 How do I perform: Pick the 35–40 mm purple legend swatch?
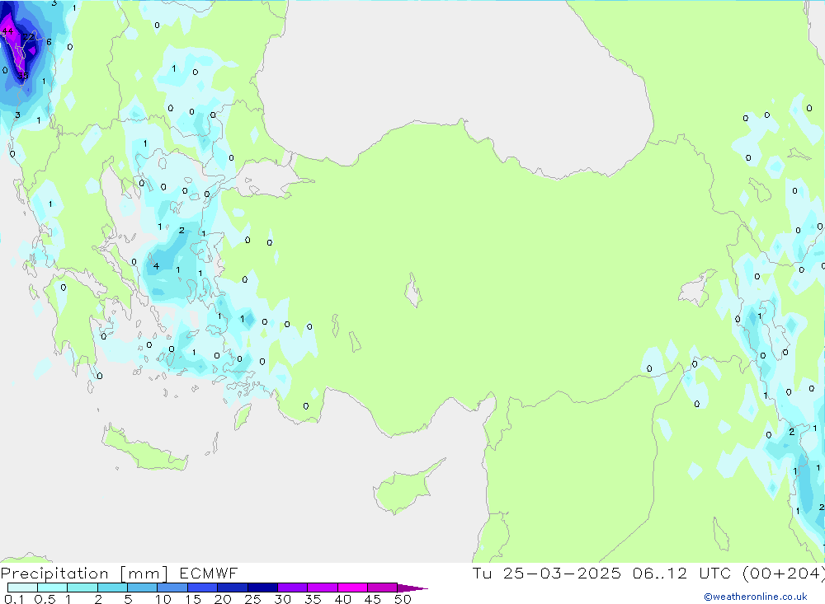point(323,588)
